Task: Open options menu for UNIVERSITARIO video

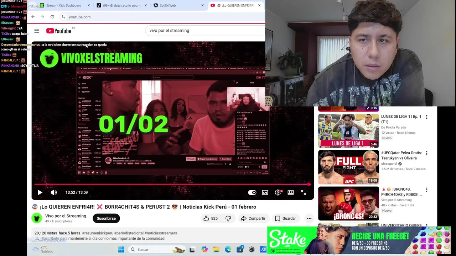Action: pos(426,226)
